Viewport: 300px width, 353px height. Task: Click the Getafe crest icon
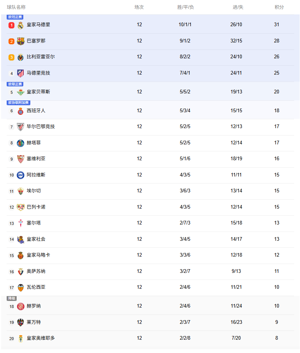[21, 143]
